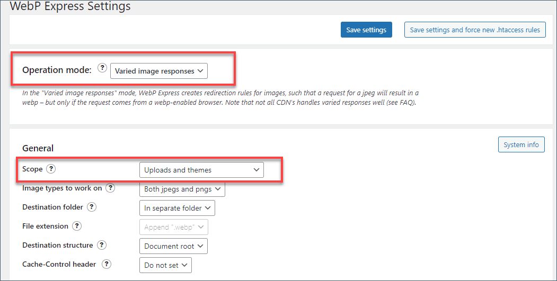Click the Varied image responses description paragraph
This screenshot has height=281, width=557.
click(220, 98)
